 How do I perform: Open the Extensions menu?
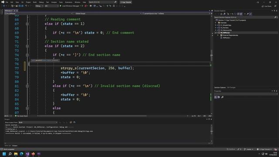click(x=68, y=2)
